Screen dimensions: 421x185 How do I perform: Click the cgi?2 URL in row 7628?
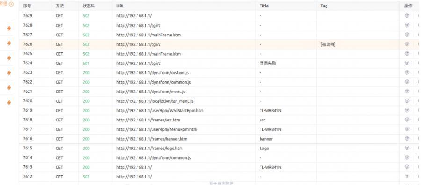[138, 25]
